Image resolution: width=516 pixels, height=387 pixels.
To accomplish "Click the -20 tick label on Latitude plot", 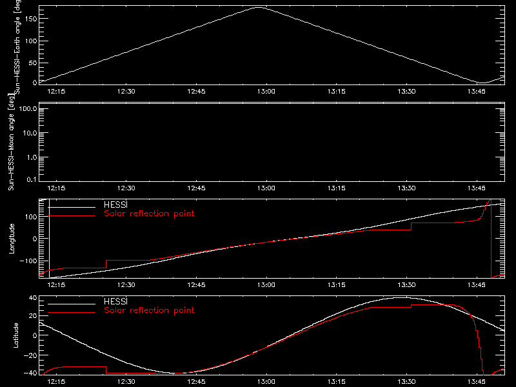I will 30,355.
